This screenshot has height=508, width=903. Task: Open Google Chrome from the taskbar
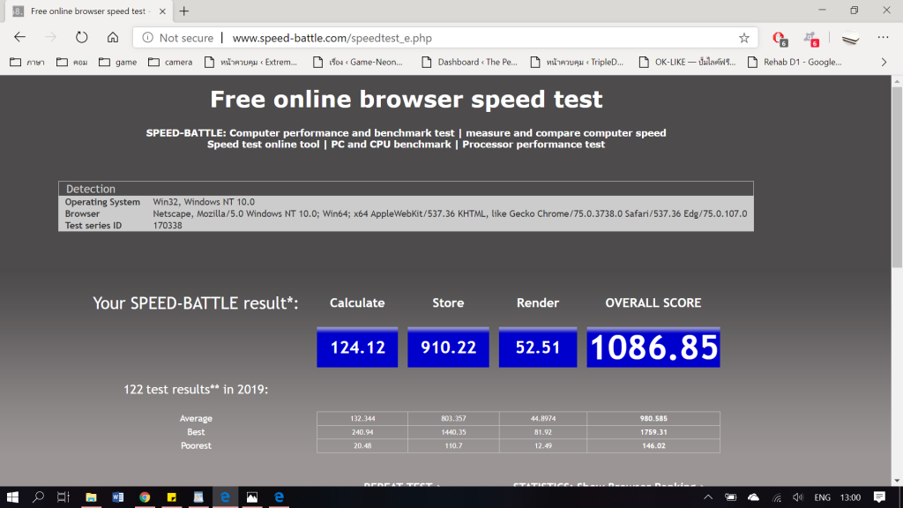[145, 497]
